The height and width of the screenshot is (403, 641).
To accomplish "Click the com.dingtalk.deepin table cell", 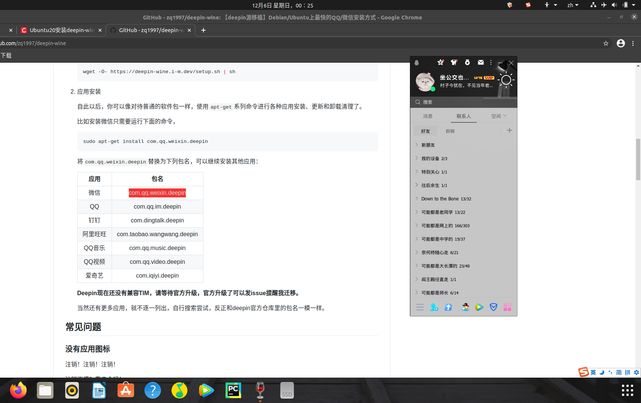I will [157, 221].
